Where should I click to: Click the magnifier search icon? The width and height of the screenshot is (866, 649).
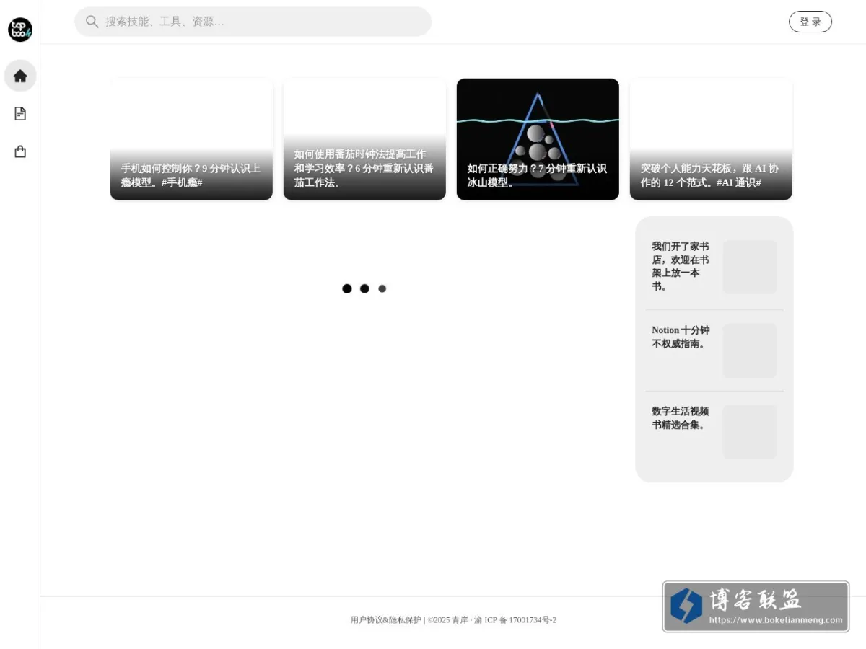point(92,22)
